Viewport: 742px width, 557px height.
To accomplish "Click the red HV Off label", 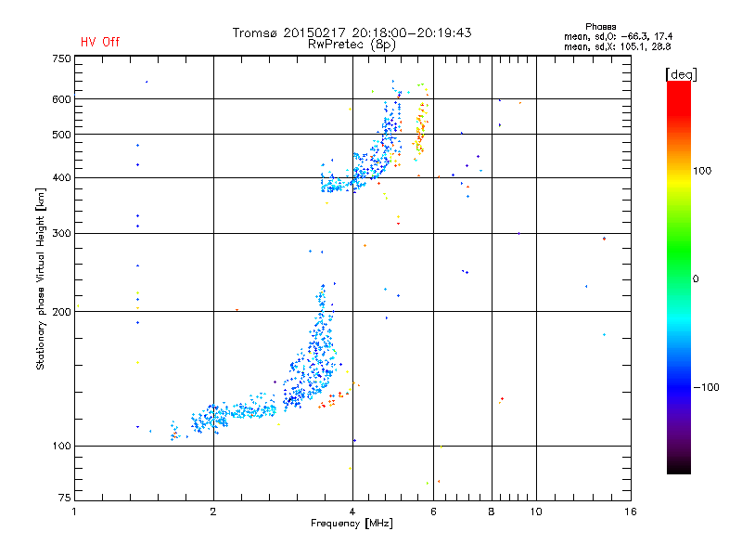I will point(99,42).
